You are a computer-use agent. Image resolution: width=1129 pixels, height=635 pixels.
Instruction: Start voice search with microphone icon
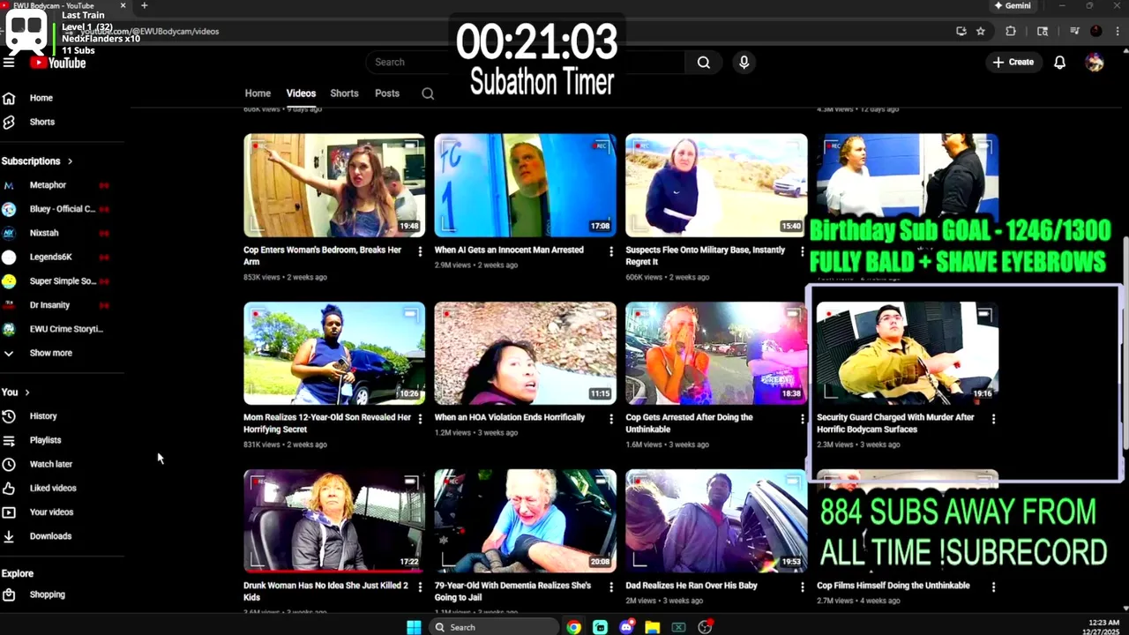point(744,63)
